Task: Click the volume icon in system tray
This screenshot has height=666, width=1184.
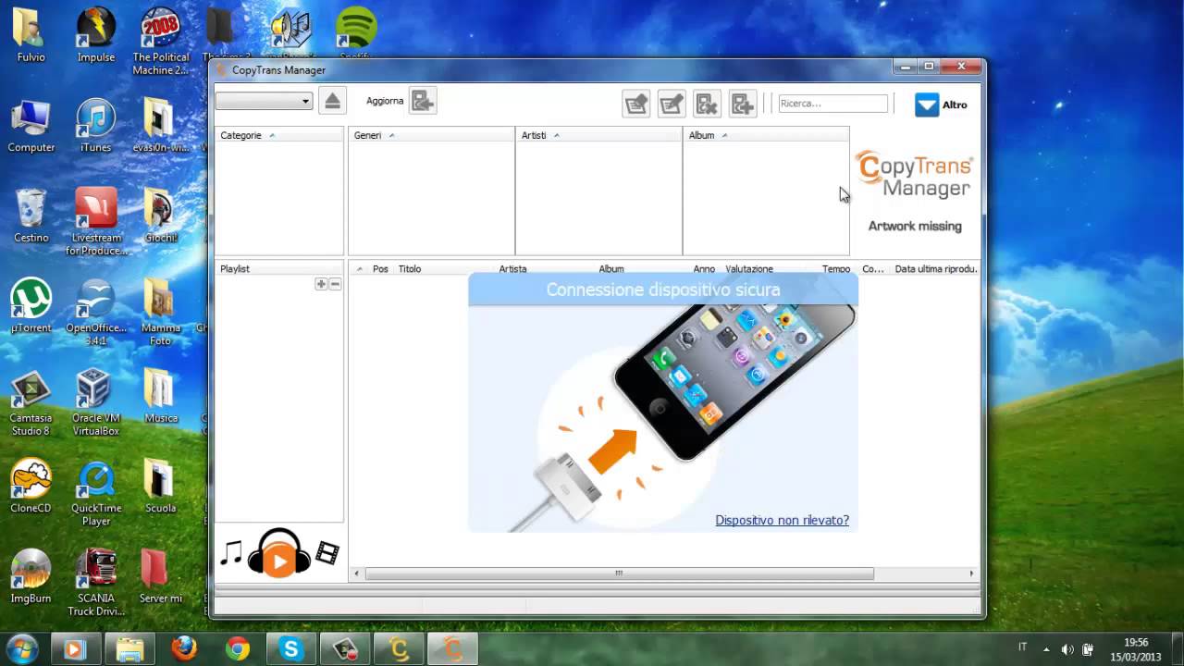Action: tap(1067, 649)
